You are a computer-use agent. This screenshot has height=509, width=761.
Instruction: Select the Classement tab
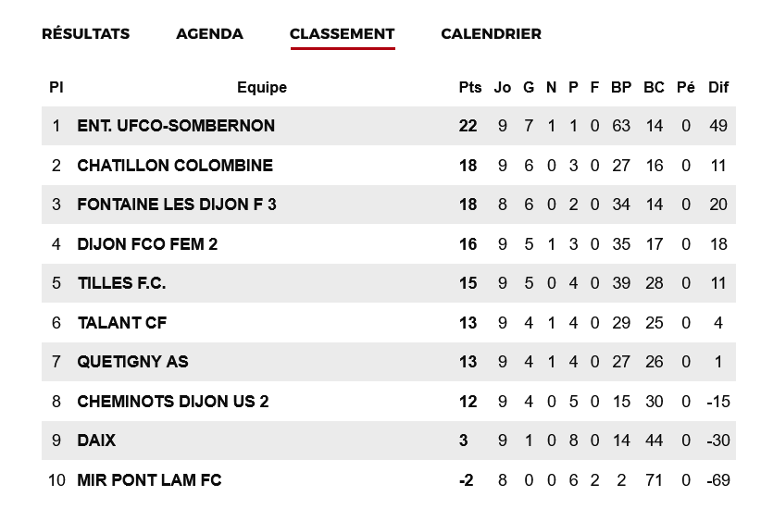[x=342, y=34]
